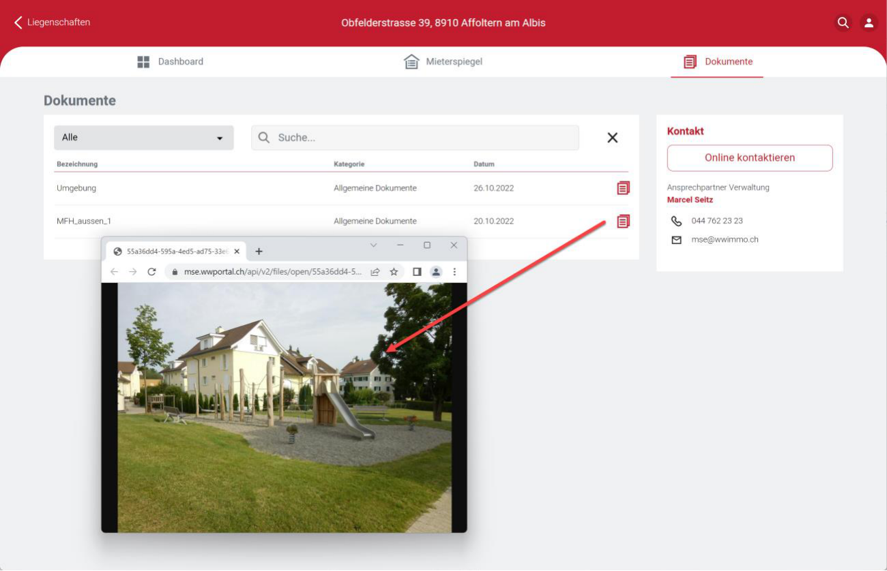The height and width of the screenshot is (571, 887).
Task: Click the Online kontaktieren button
Action: tap(750, 157)
